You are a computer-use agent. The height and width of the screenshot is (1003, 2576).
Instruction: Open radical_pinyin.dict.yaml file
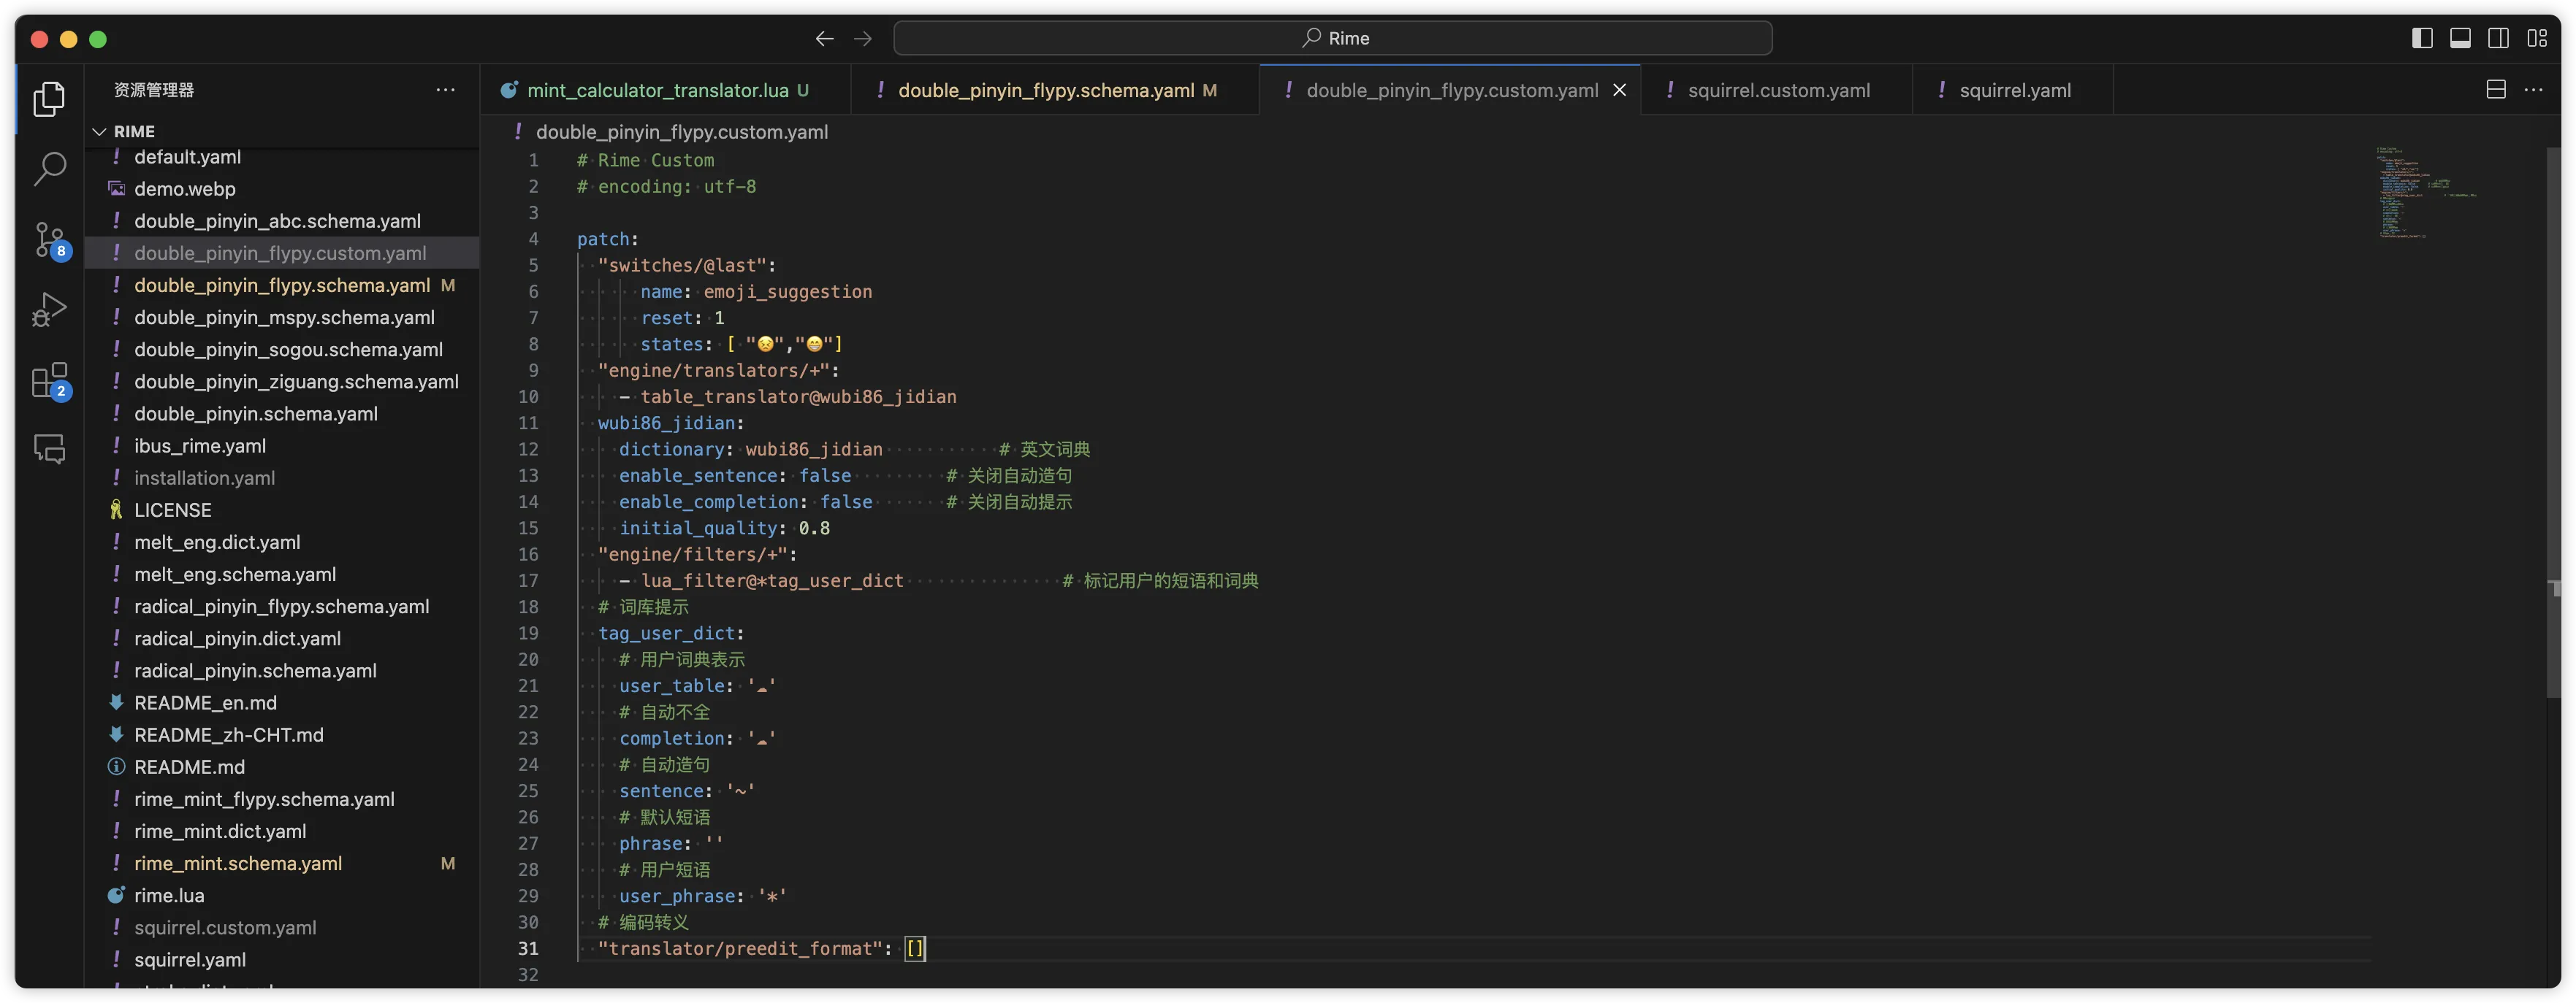tap(237, 638)
